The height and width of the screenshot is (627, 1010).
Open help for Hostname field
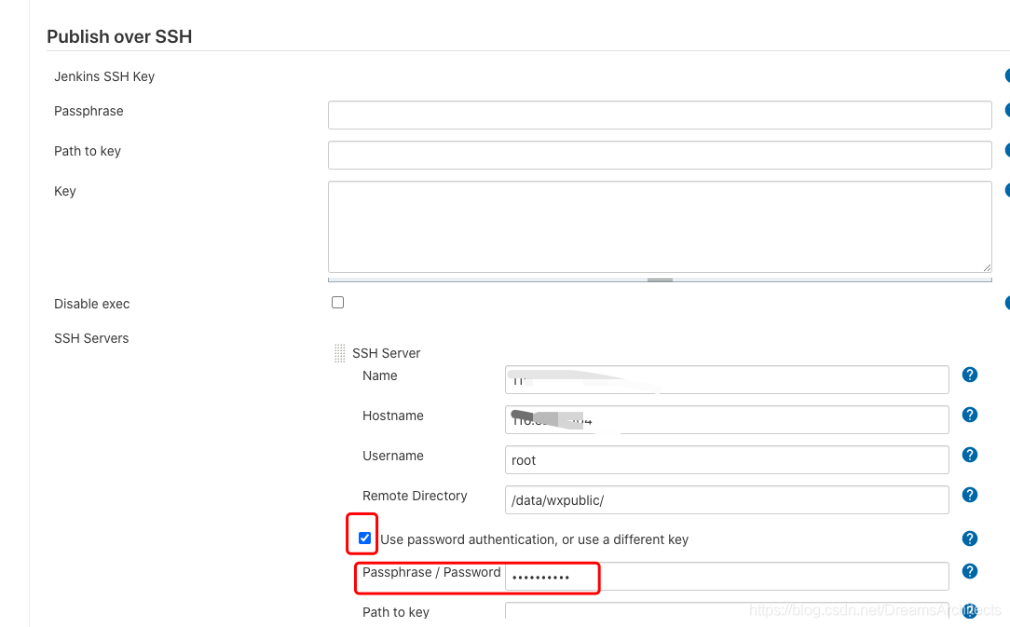(969, 415)
